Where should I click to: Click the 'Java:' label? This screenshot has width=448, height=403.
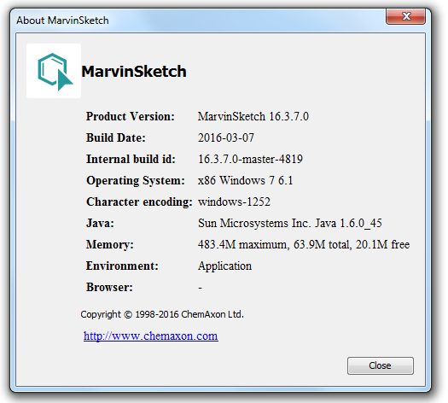coord(101,223)
